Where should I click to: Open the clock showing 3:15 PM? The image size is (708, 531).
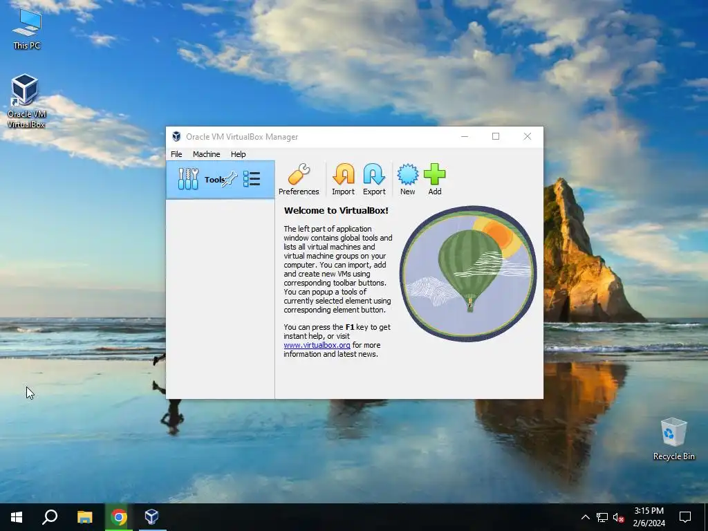click(x=649, y=517)
